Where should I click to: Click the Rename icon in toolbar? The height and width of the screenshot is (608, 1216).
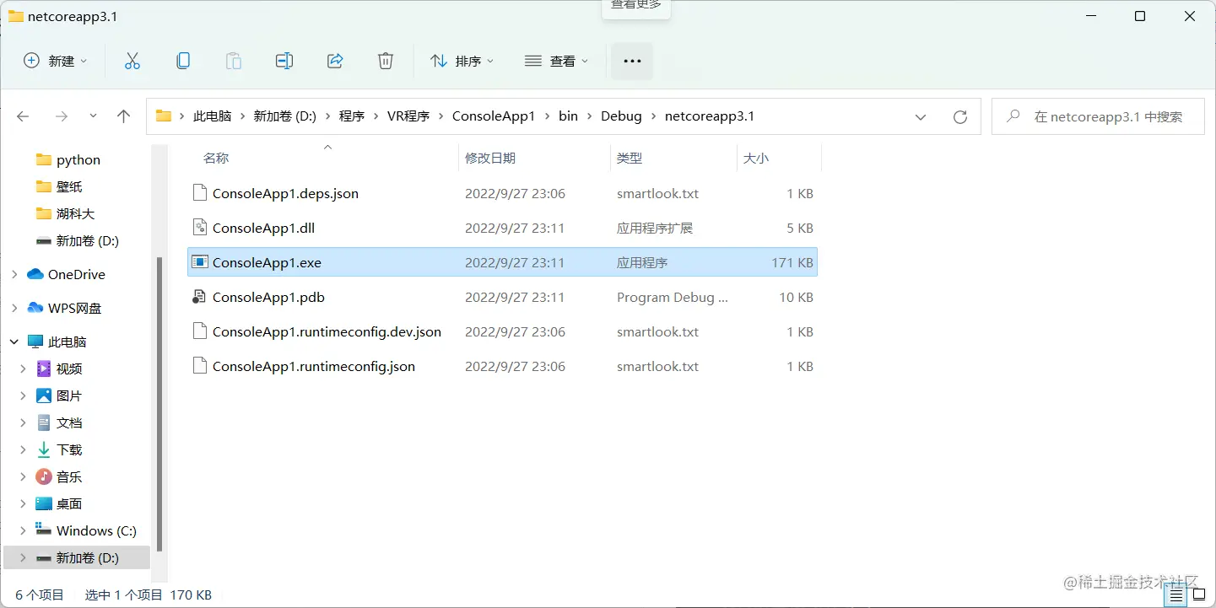[x=284, y=61]
